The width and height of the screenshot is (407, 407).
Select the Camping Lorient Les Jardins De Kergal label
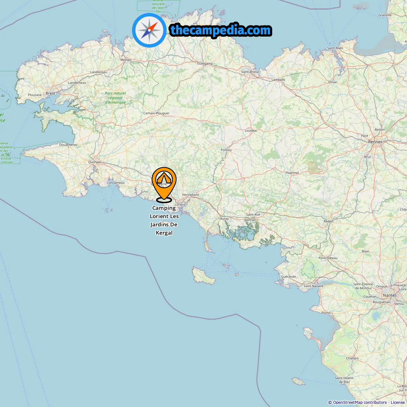pos(164,220)
